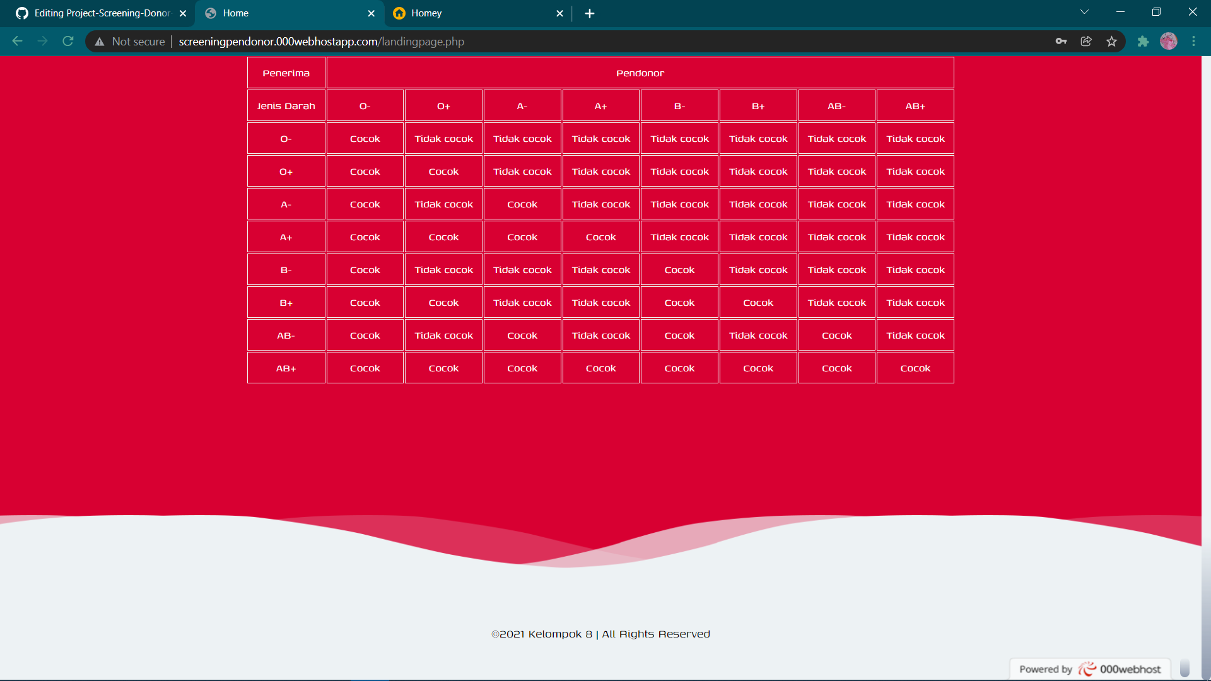Click the A- recipient row label

(x=286, y=204)
